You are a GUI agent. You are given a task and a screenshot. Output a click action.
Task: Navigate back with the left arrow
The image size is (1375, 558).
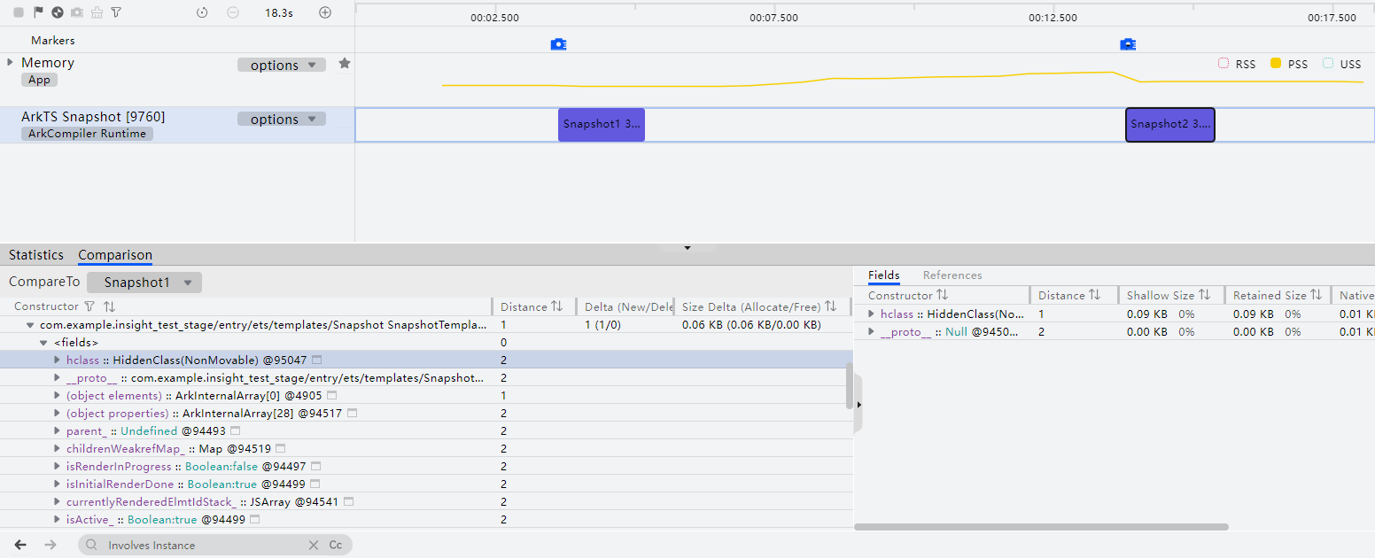coord(21,545)
